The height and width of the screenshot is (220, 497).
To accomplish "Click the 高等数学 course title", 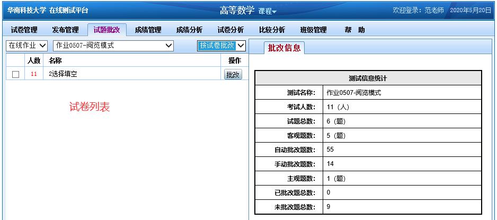I will click(237, 11).
